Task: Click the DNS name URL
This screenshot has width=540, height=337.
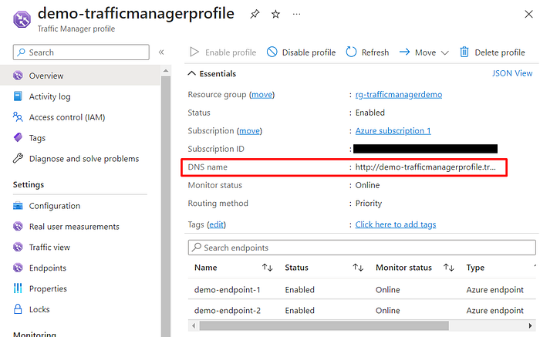Action: coord(426,167)
